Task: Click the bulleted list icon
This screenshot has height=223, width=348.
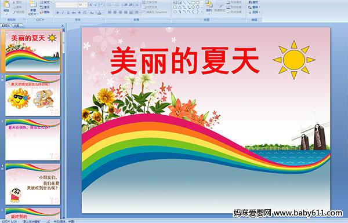Action: tap(110, 5)
